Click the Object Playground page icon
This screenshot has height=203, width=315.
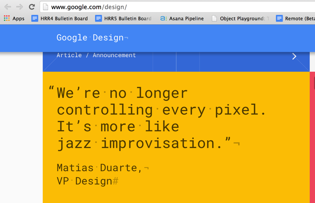click(x=214, y=18)
